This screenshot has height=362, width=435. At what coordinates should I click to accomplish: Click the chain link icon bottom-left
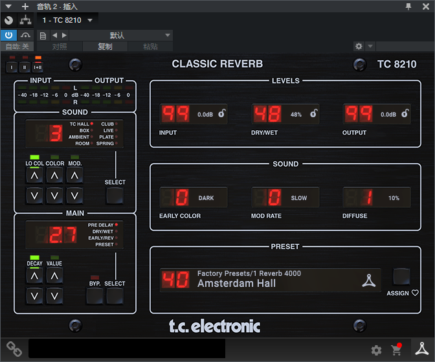click(14, 349)
